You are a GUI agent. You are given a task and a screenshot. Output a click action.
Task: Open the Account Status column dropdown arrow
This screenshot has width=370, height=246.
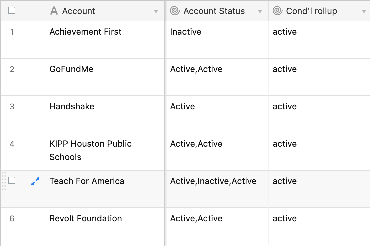click(260, 11)
